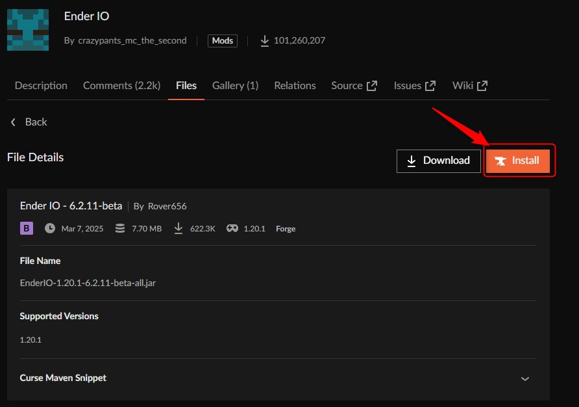
Task: Click the Mar 7, 2025 upload date
Action: tap(82, 229)
